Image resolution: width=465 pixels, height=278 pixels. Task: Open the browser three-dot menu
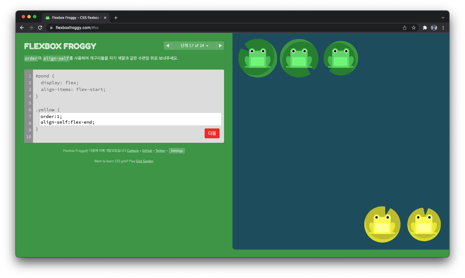443,28
